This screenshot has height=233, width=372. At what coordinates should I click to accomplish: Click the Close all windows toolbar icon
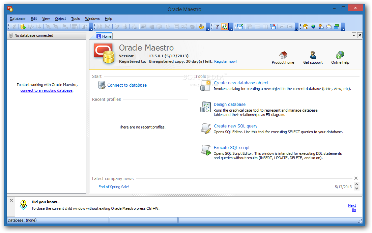coord(273,27)
